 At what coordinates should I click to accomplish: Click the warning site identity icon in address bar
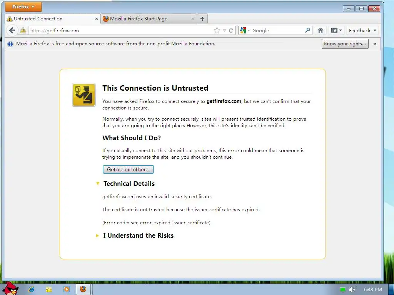click(x=23, y=31)
